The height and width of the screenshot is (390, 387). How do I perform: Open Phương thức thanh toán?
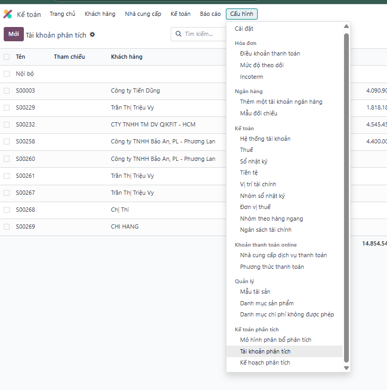point(272,267)
